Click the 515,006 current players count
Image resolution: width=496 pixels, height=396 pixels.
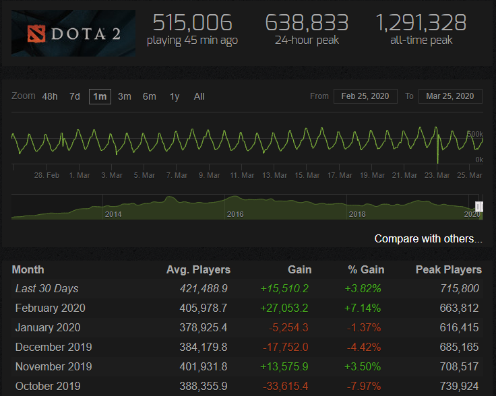(x=192, y=23)
